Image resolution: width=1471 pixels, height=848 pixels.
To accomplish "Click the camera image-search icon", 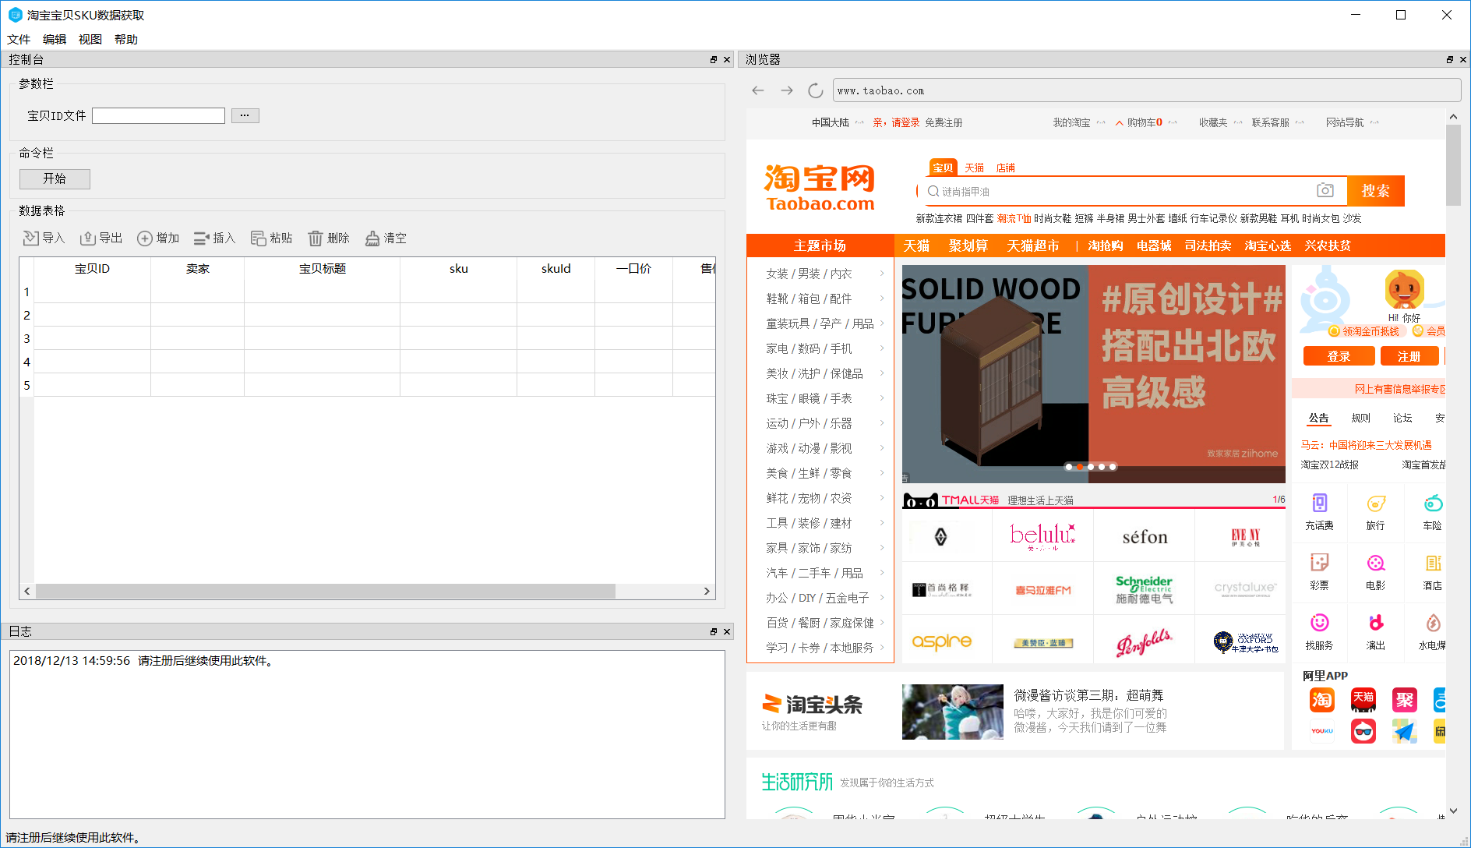I will click(x=1325, y=190).
